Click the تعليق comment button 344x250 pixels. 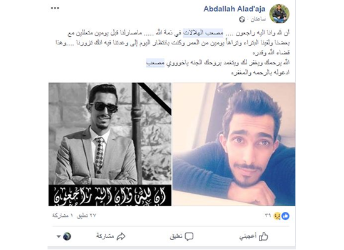pyautogui.click(x=181, y=236)
